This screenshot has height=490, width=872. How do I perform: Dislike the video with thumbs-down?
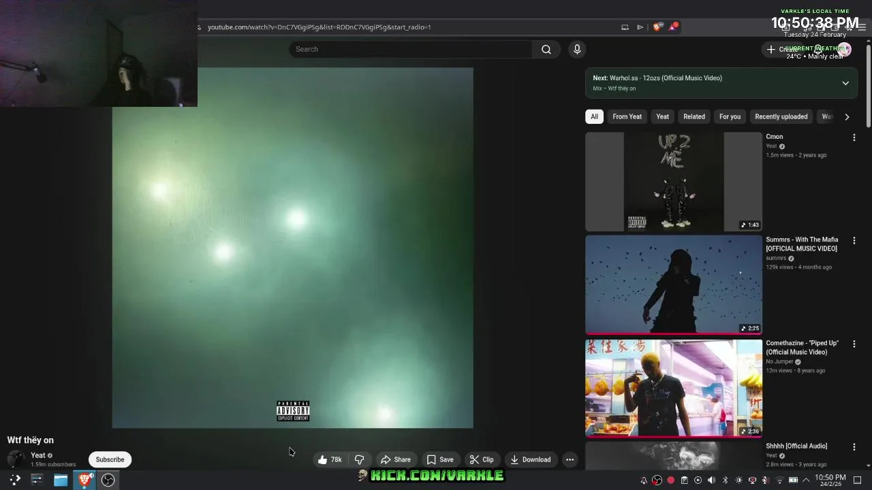tap(359, 459)
